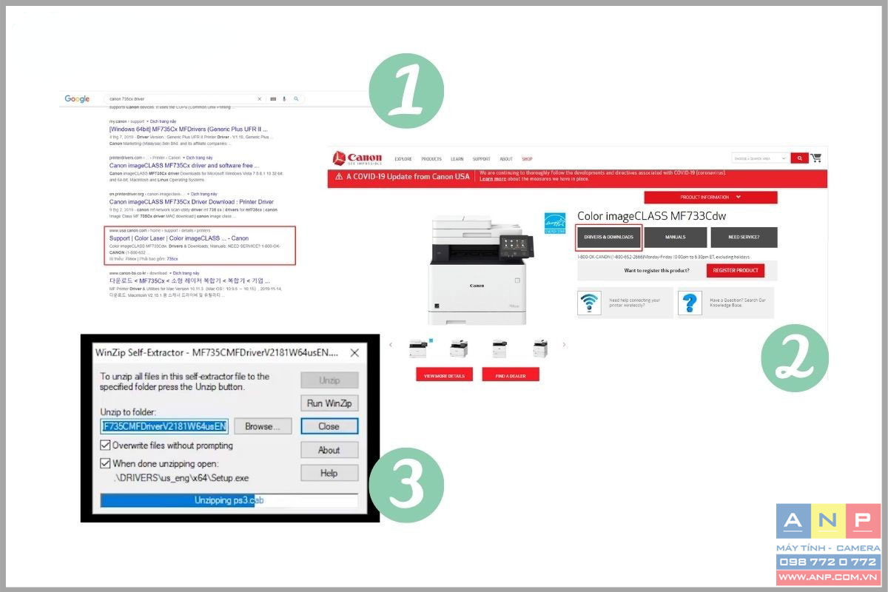Clear the Google search query with the X icon
Image resolution: width=888 pixels, height=592 pixels.
259,98
